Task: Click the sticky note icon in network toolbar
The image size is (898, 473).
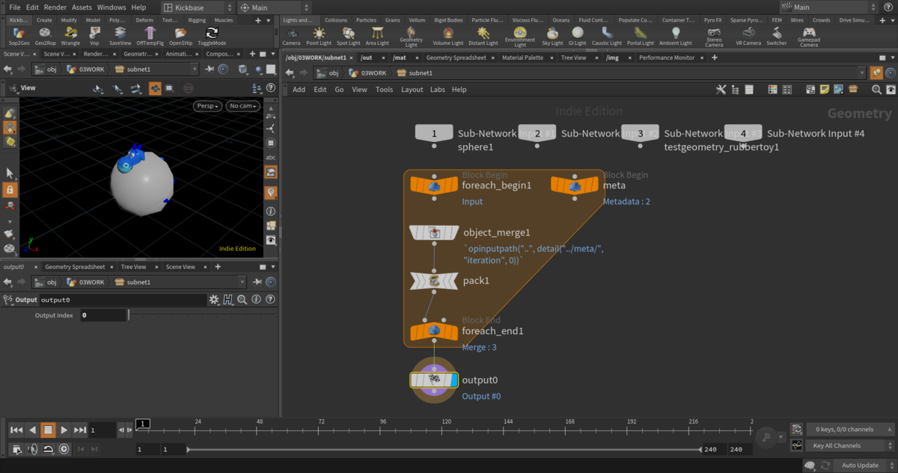Action: pyautogui.click(x=824, y=90)
